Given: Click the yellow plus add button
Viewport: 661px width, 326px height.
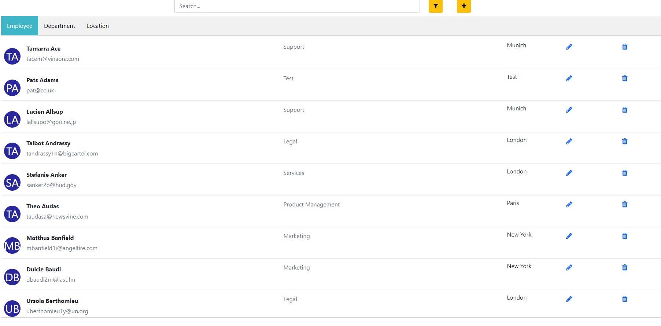Looking at the screenshot, I should 464,6.
